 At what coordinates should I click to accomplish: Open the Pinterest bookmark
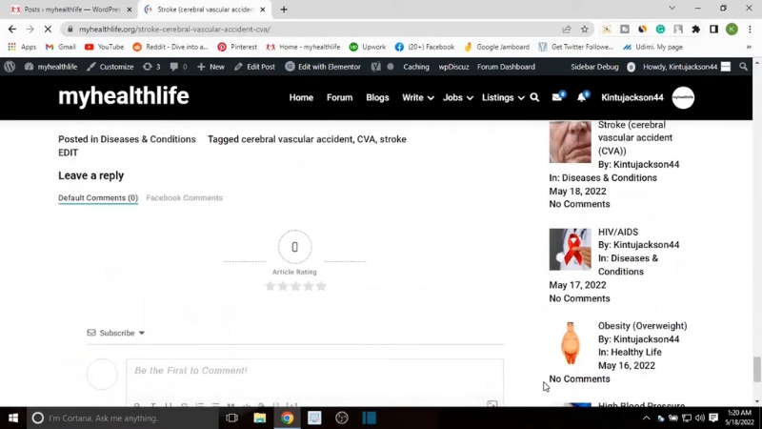(x=237, y=47)
